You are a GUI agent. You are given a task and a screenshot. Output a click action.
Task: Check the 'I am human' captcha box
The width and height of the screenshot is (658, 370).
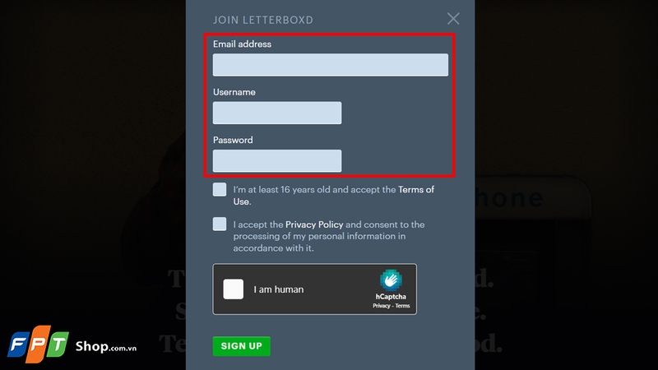(234, 289)
